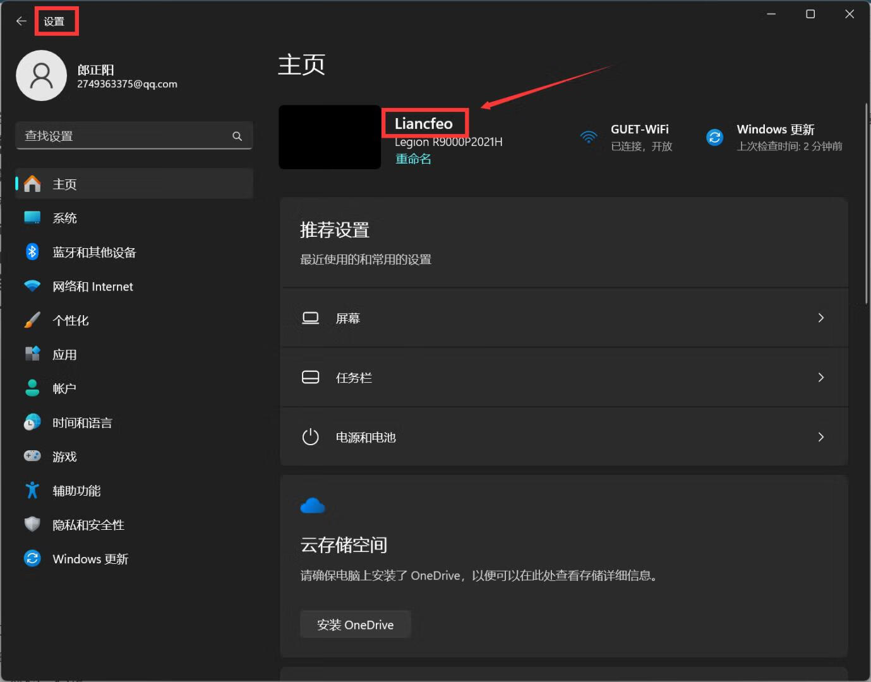Open Windows 更新 from the sidebar

click(x=90, y=559)
